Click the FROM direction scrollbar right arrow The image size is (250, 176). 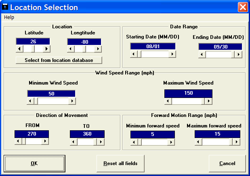click(45, 141)
